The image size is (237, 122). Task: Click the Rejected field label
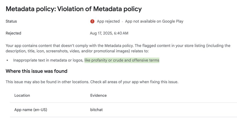click(x=13, y=33)
